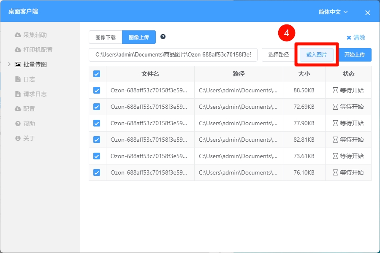Viewport: 380px width, 253px height.
Task: Open the 简体中文 language dropdown
Action: click(333, 12)
